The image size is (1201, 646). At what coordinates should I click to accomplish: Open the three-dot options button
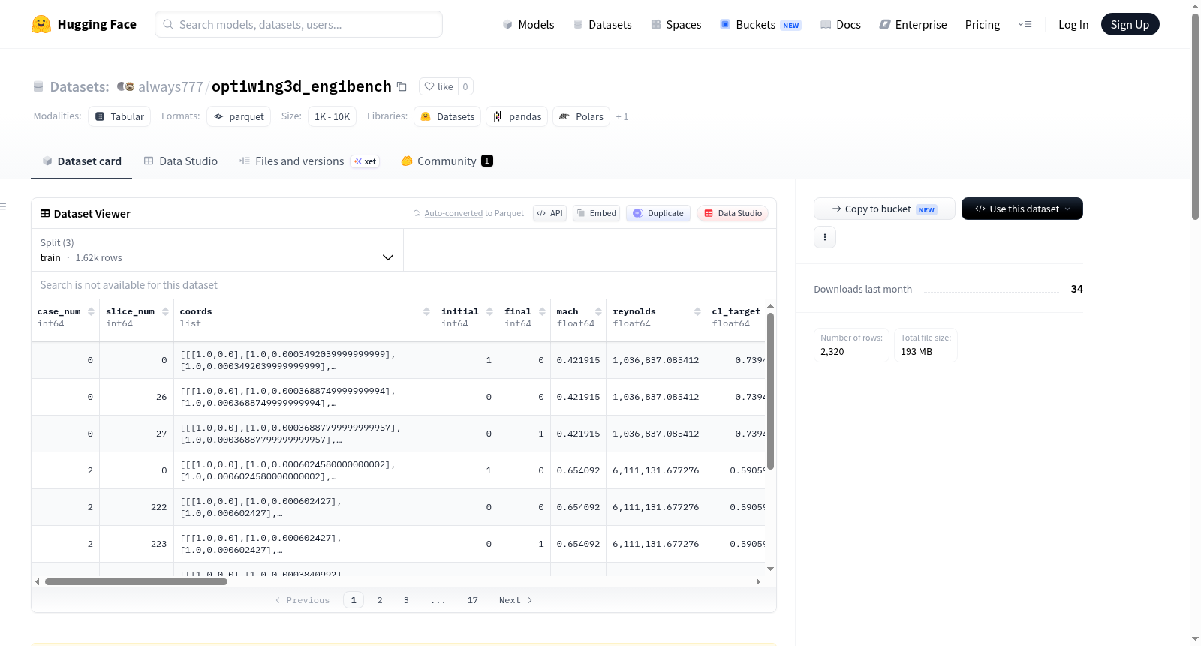825,237
